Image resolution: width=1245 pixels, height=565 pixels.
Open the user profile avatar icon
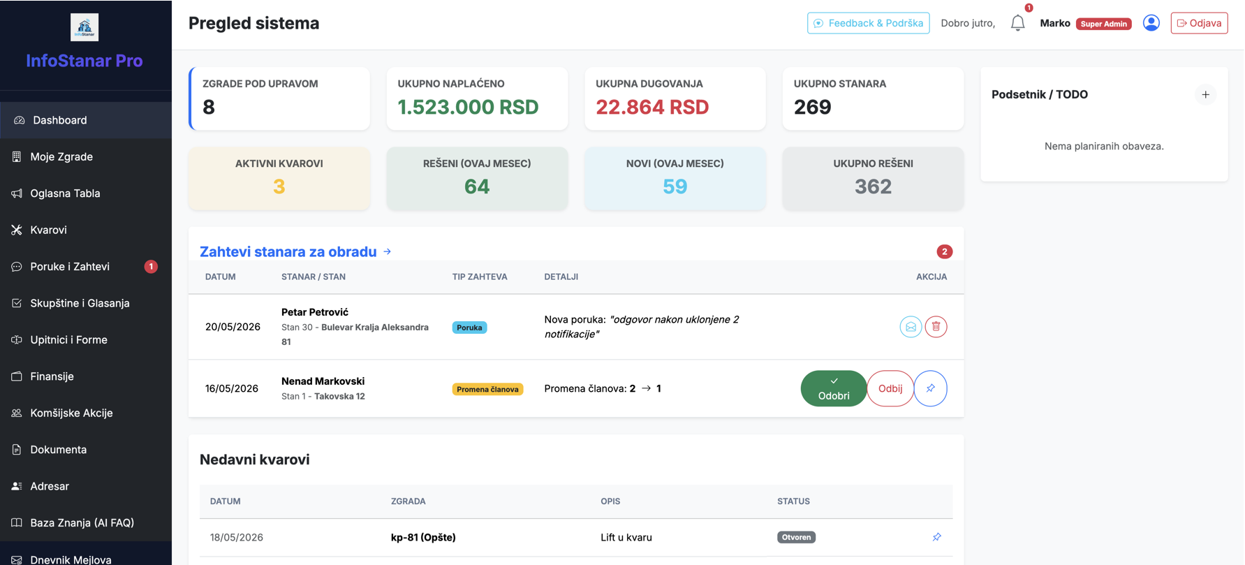[1151, 23]
